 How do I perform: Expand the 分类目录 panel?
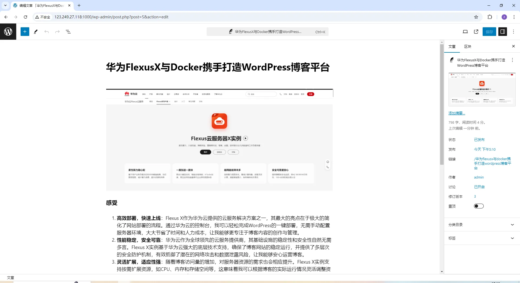tap(482, 225)
